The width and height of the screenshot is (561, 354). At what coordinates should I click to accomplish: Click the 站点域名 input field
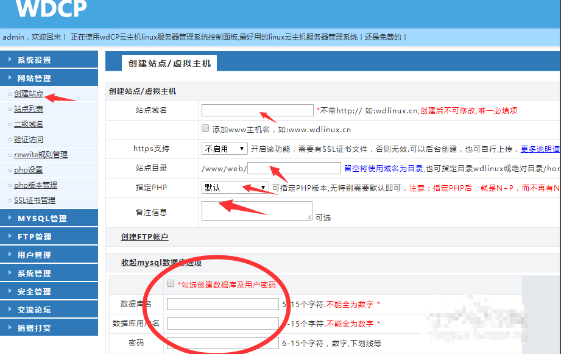coord(257,110)
